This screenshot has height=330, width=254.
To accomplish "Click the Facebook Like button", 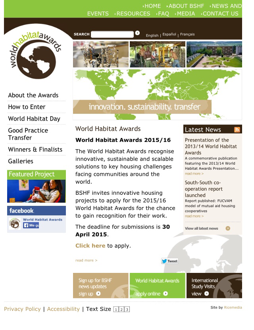I will click(31, 225).
